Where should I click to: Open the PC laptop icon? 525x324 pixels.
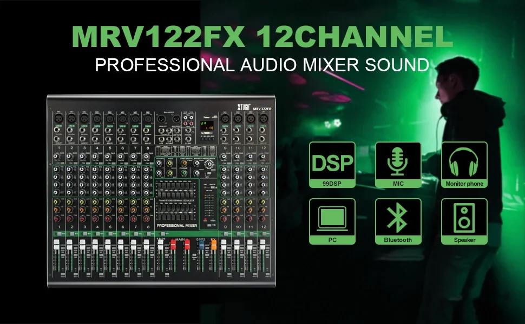coord(332,221)
